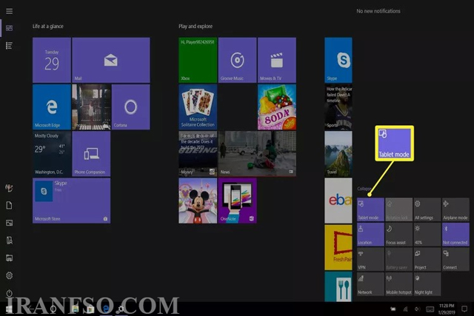Screen dimensions: 474x316
Task: Open the Skype tile labeled Microsoft Store
Action: point(71,201)
